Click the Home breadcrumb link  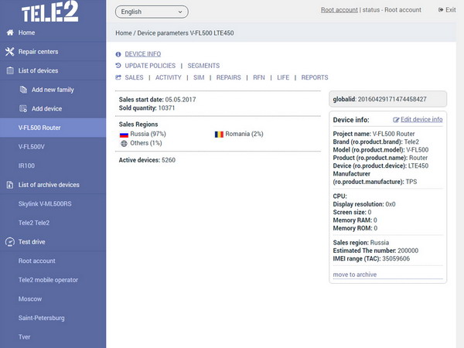tap(123, 33)
